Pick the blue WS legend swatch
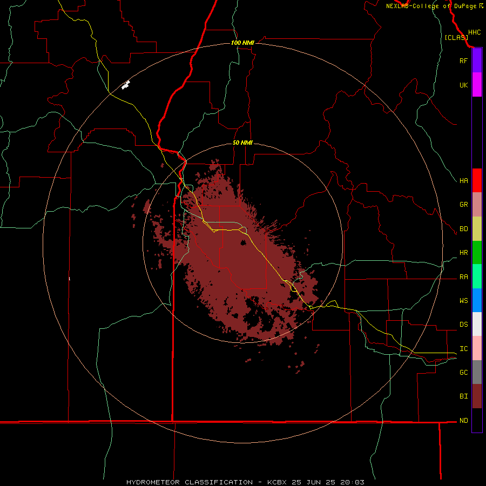The height and width of the screenshot is (486, 486). pos(477,300)
